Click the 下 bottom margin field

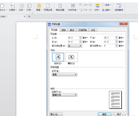coord(109,38)
